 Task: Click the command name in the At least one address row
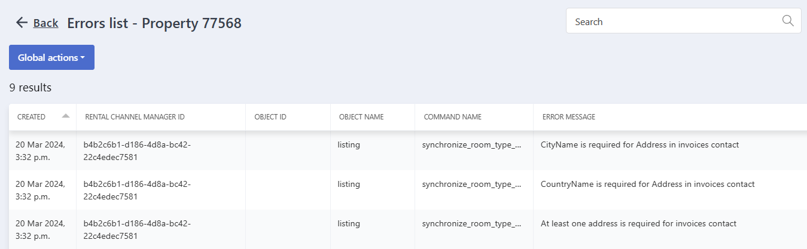471,223
